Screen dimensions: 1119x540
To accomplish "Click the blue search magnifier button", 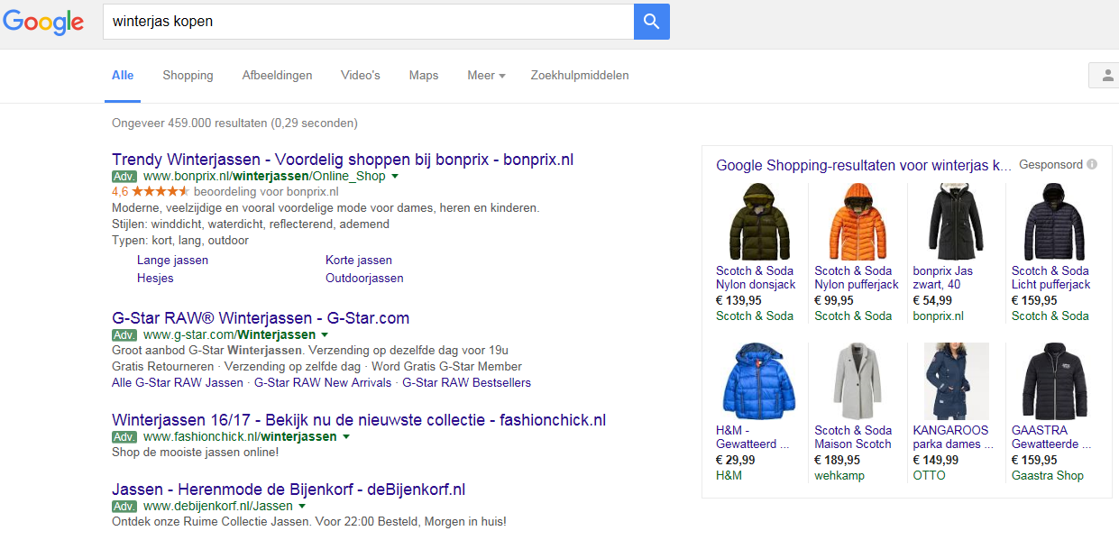I will pyautogui.click(x=652, y=21).
